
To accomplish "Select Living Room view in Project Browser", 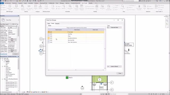I will click(x=9, y=73).
